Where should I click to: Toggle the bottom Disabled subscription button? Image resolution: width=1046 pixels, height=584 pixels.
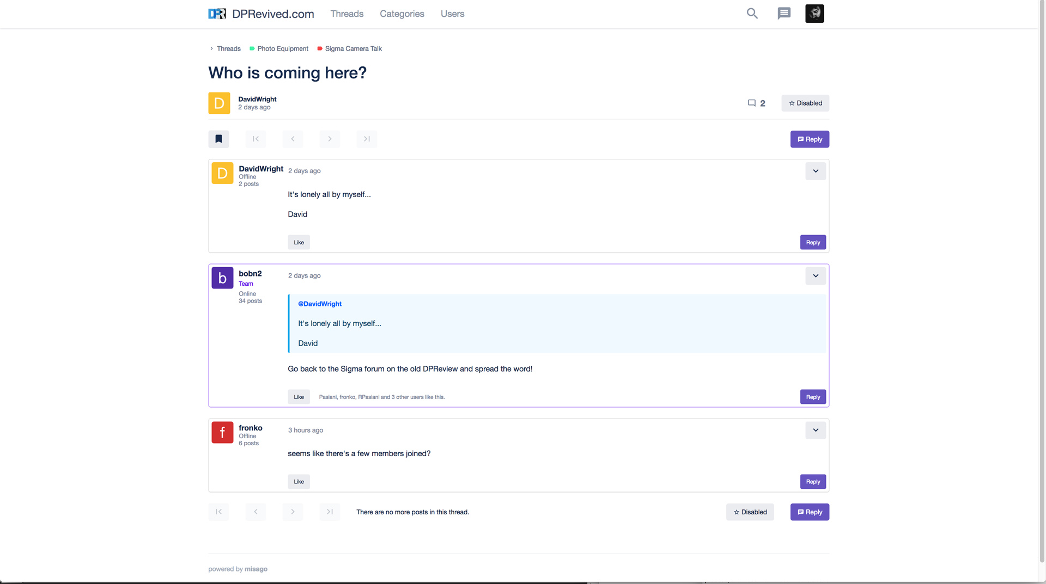pyautogui.click(x=750, y=512)
